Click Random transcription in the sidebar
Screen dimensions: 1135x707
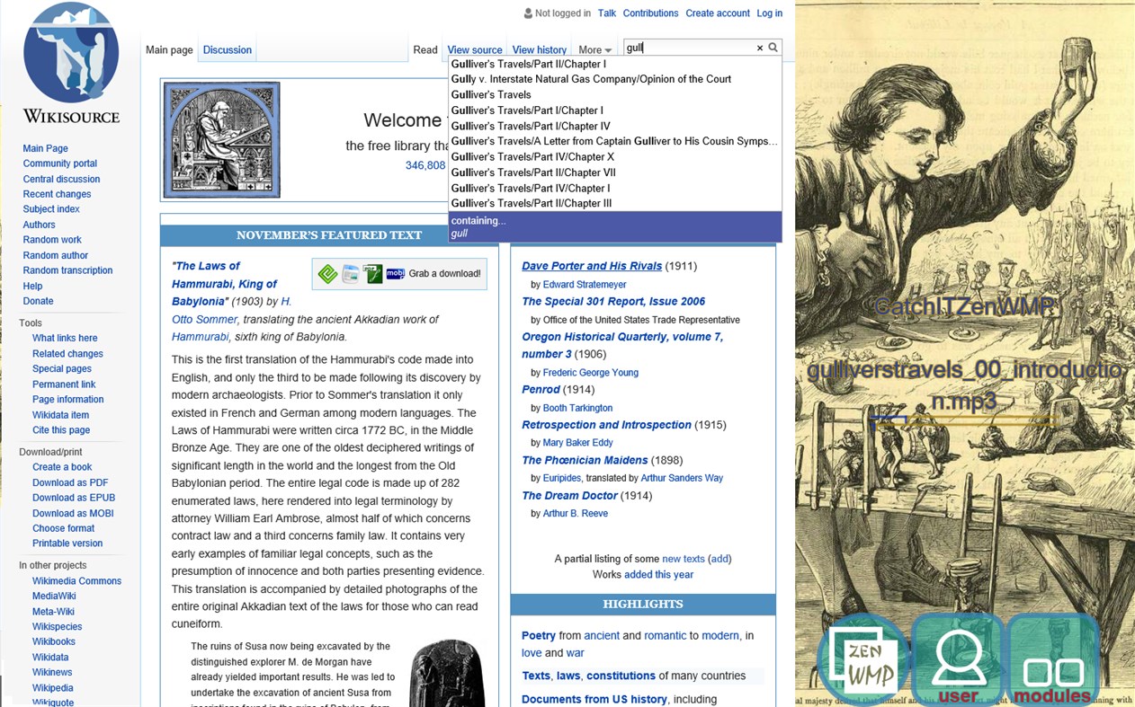pos(68,270)
